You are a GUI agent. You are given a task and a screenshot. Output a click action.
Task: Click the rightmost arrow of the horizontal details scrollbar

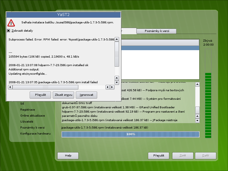pos(112,87)
